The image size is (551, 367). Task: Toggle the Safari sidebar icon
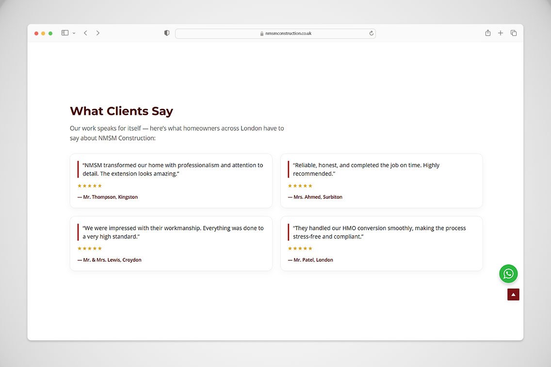[65, 33]
